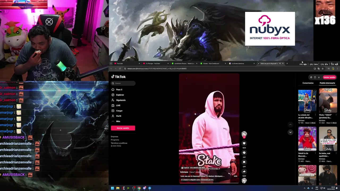
Task: Expand the Más sidebar option
Action: (x=116, y=121)
